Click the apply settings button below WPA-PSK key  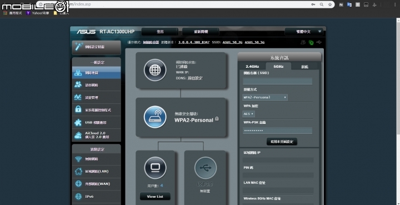pyautogui.click(x=282, y=142)
